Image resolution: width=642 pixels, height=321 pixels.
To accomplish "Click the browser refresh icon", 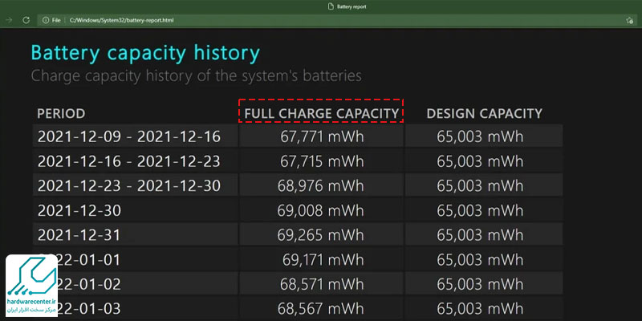I will (26, 20).
